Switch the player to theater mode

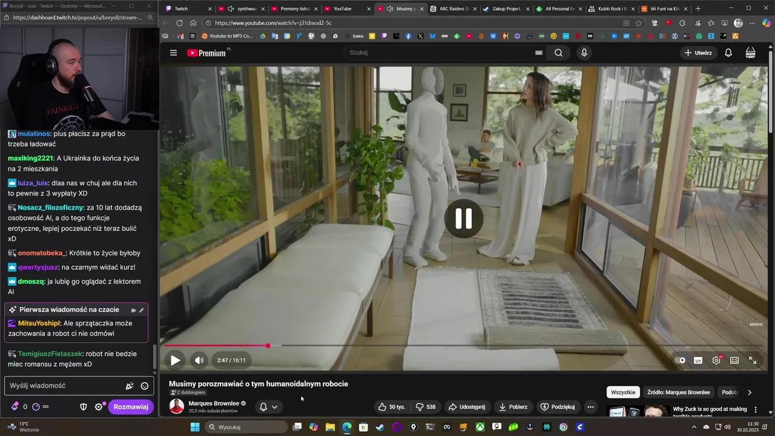734,360
